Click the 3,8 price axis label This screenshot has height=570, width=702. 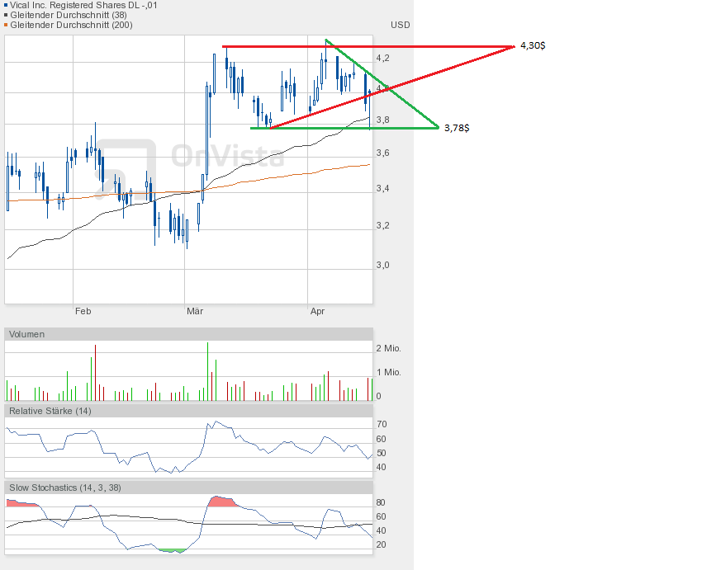382,120
